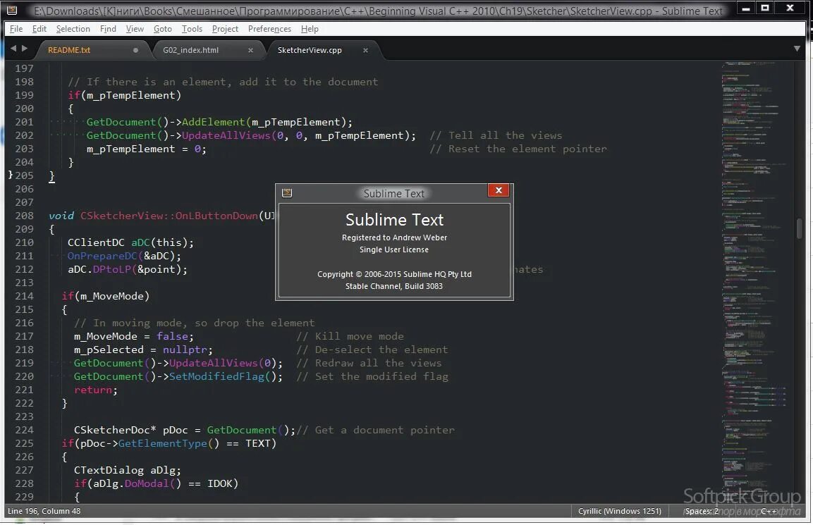This screenshot has width=813, height=525.
Task: Minimize the Sublime Text window
Action: pos(745,8)
